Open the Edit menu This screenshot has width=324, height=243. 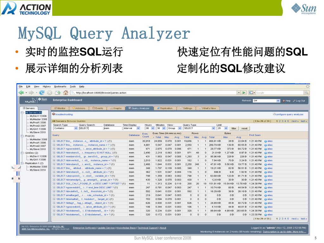click(x=28, y=87)
